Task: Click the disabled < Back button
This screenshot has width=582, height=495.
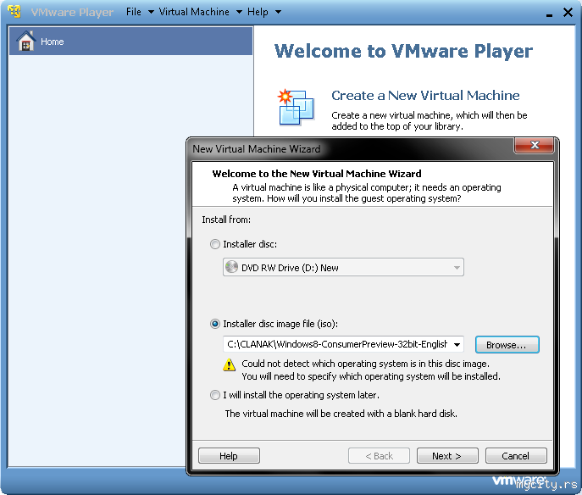Action: pyautogui.click(x=379, y=456)
